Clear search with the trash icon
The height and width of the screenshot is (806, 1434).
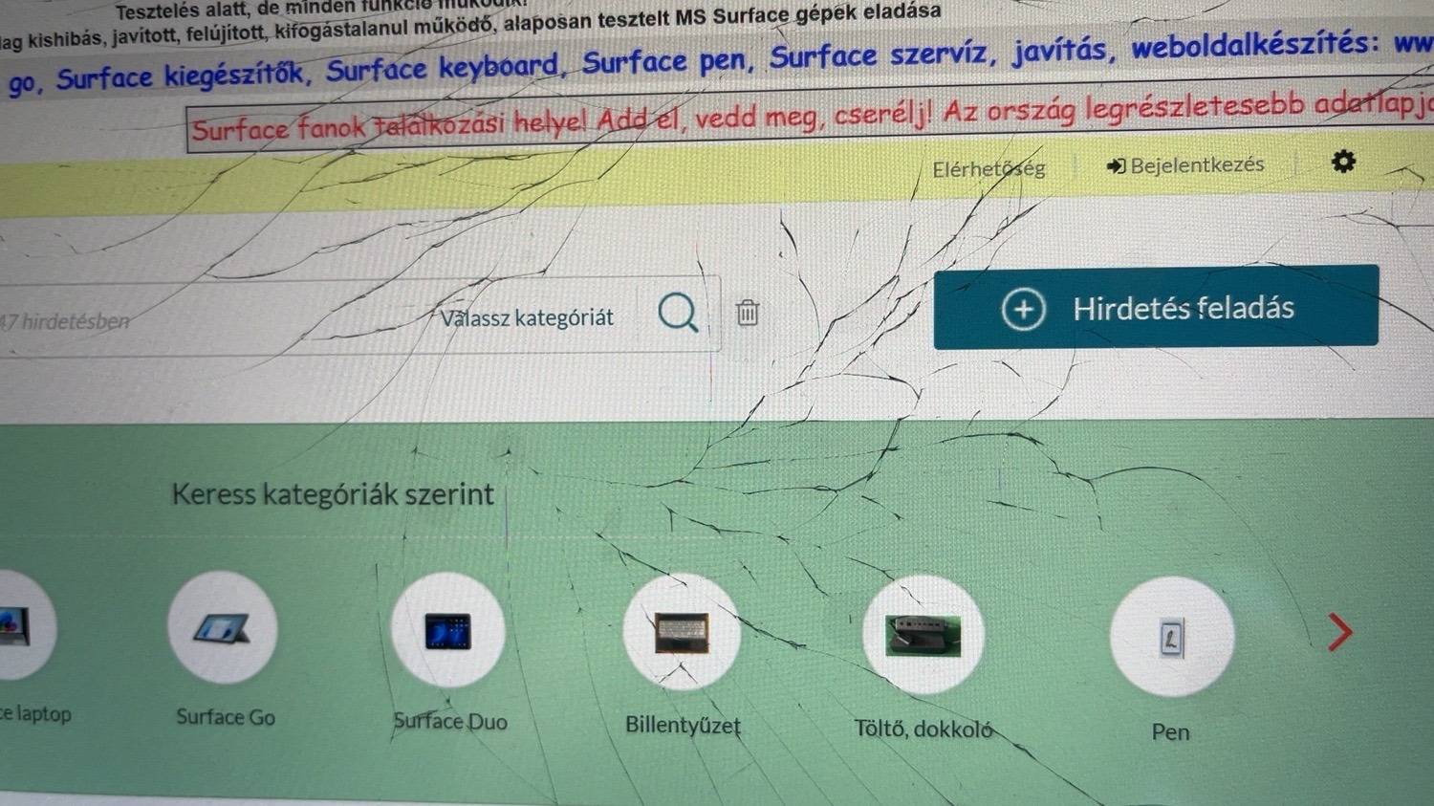(748, 312)
